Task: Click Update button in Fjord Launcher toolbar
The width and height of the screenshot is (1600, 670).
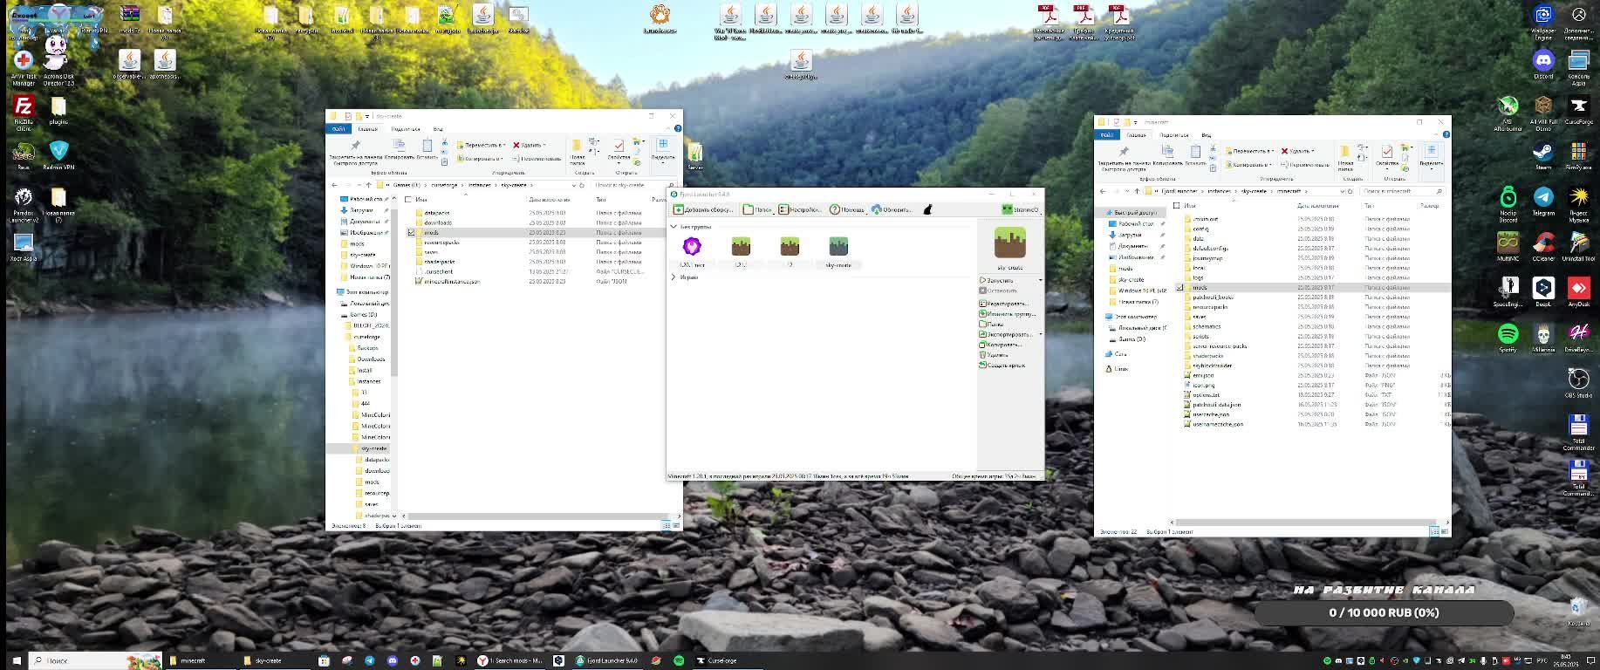Action: click(x=891, y=209)
